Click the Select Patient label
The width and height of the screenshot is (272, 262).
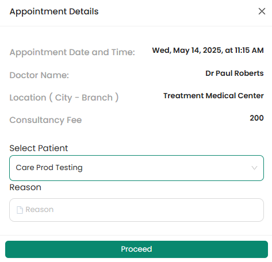(39, 148)
